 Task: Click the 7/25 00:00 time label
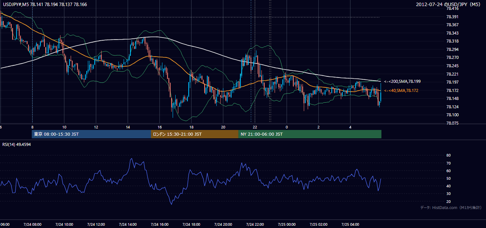coord(287,224)
